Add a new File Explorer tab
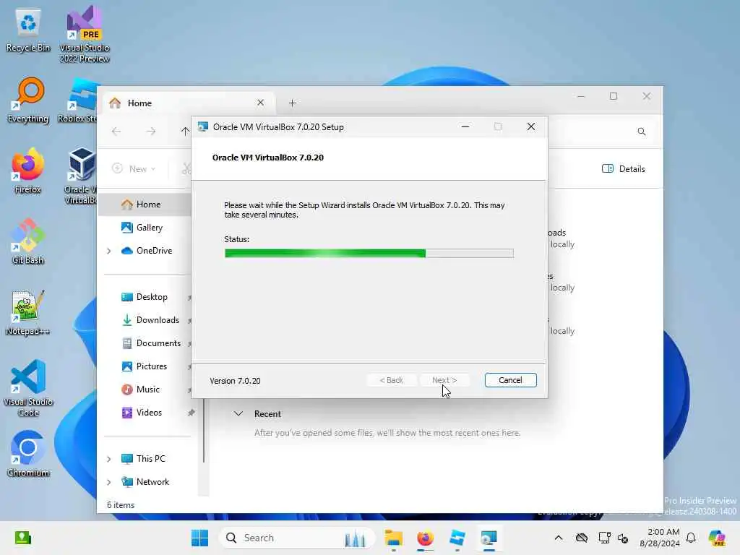Viewport: 740px width, 555px height. [x=292, y=103]
